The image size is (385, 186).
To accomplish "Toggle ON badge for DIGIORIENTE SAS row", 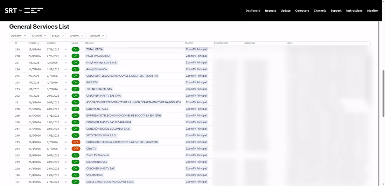I will pyautogui.click(x=75, y=162).
